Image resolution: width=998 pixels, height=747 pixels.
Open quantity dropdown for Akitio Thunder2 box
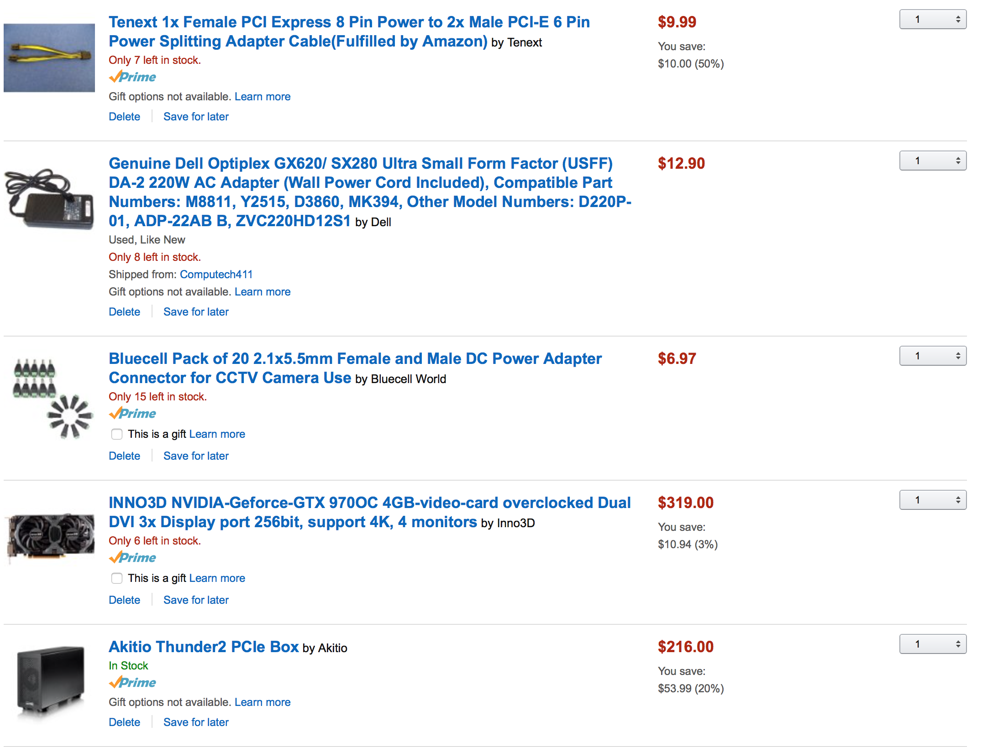click(933, 644)
